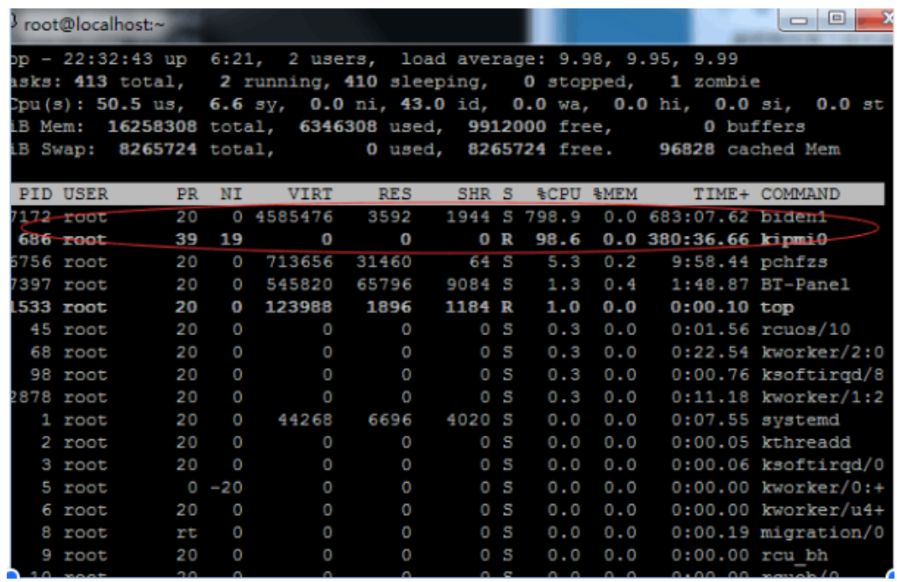Screen dimensions: 897x582
Task: Click the migration/0 process name
Action: click(x=821, y=532)
